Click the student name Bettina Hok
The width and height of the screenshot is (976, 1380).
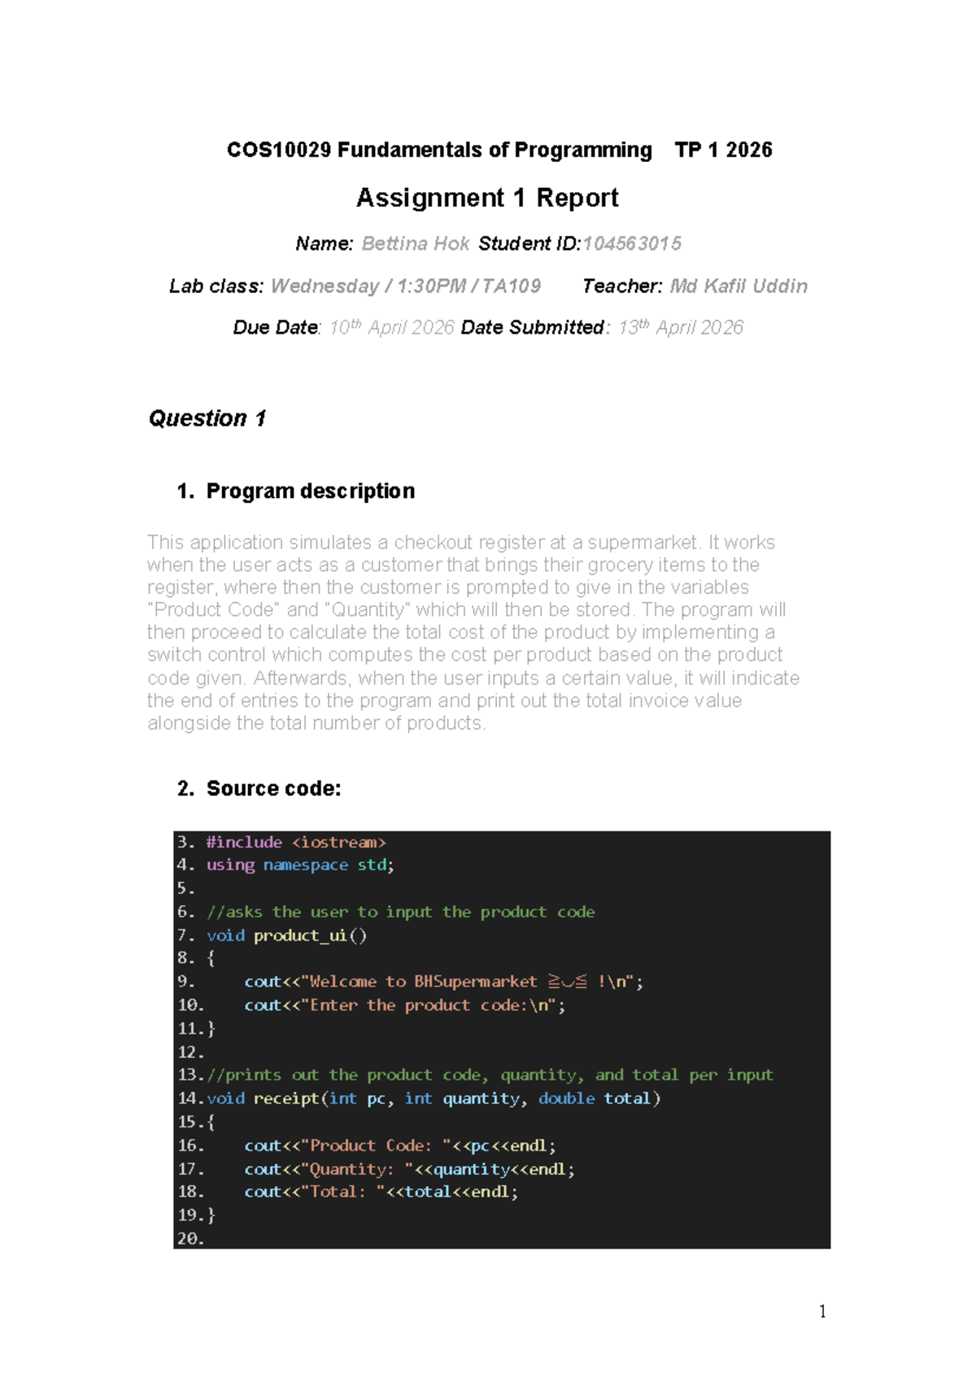415,243
